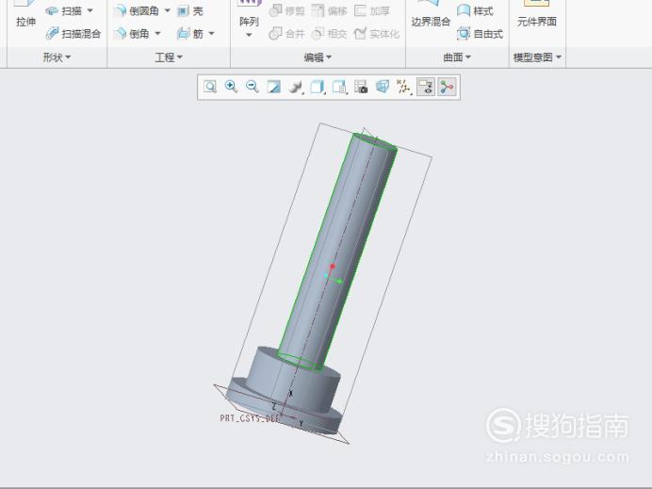Select the Swept Blend (扫描混合) tool
Viewport: 652px width, 489px height.
[73, 33]
